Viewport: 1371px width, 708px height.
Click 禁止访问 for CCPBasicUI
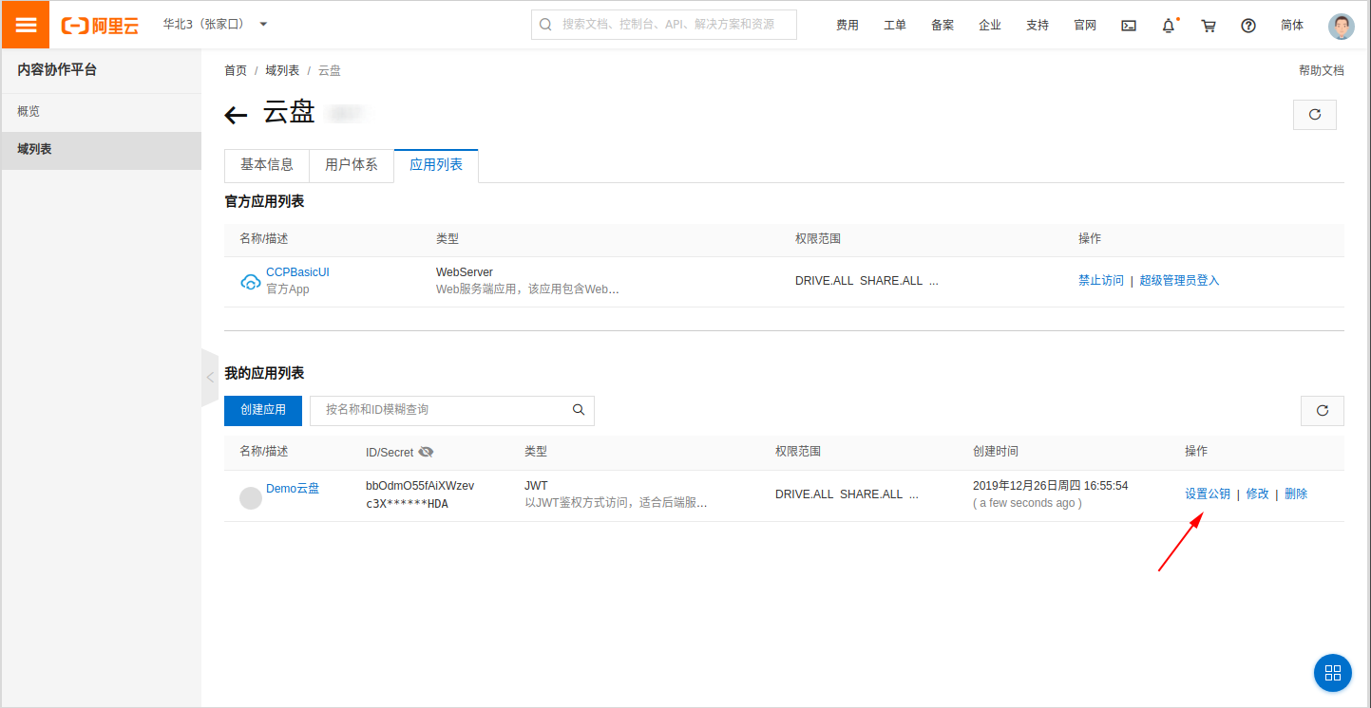click(x=1101, y=281)
